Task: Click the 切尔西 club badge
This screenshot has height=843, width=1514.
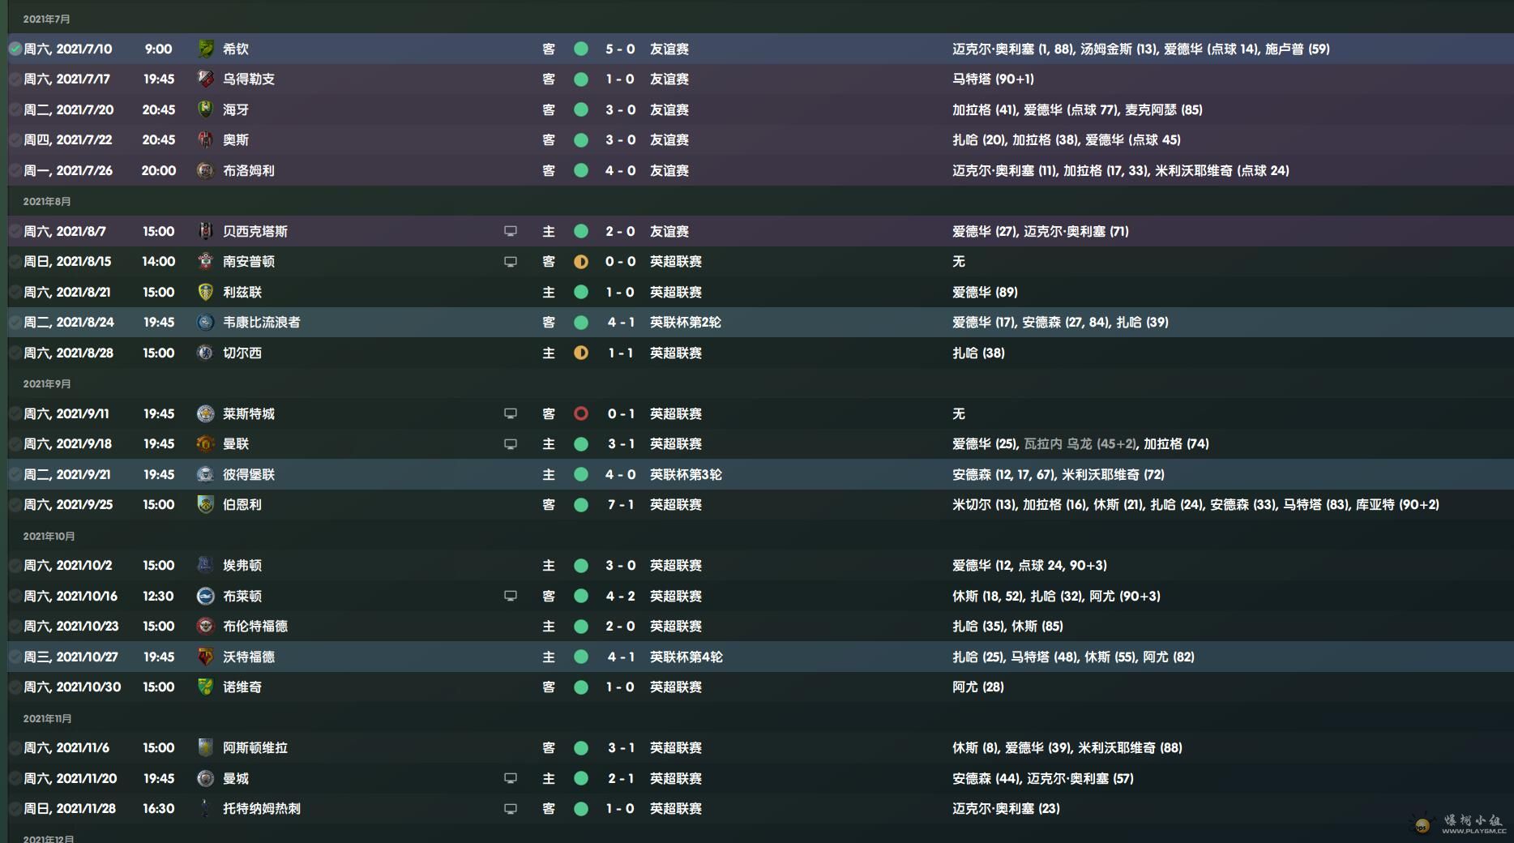Action: coord(206,353)
